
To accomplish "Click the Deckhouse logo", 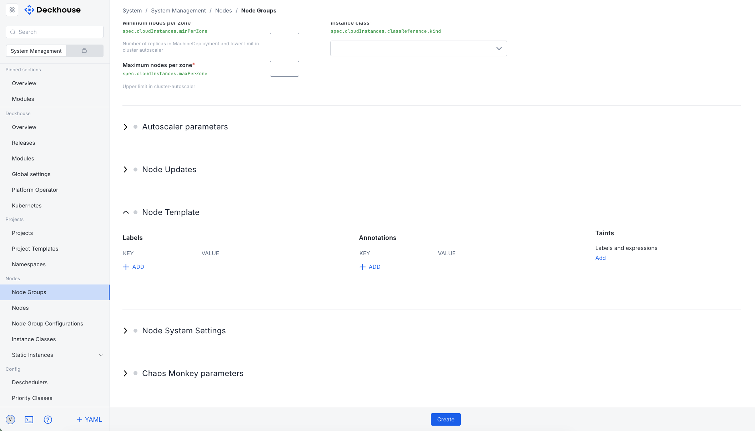I will (52, 10).
